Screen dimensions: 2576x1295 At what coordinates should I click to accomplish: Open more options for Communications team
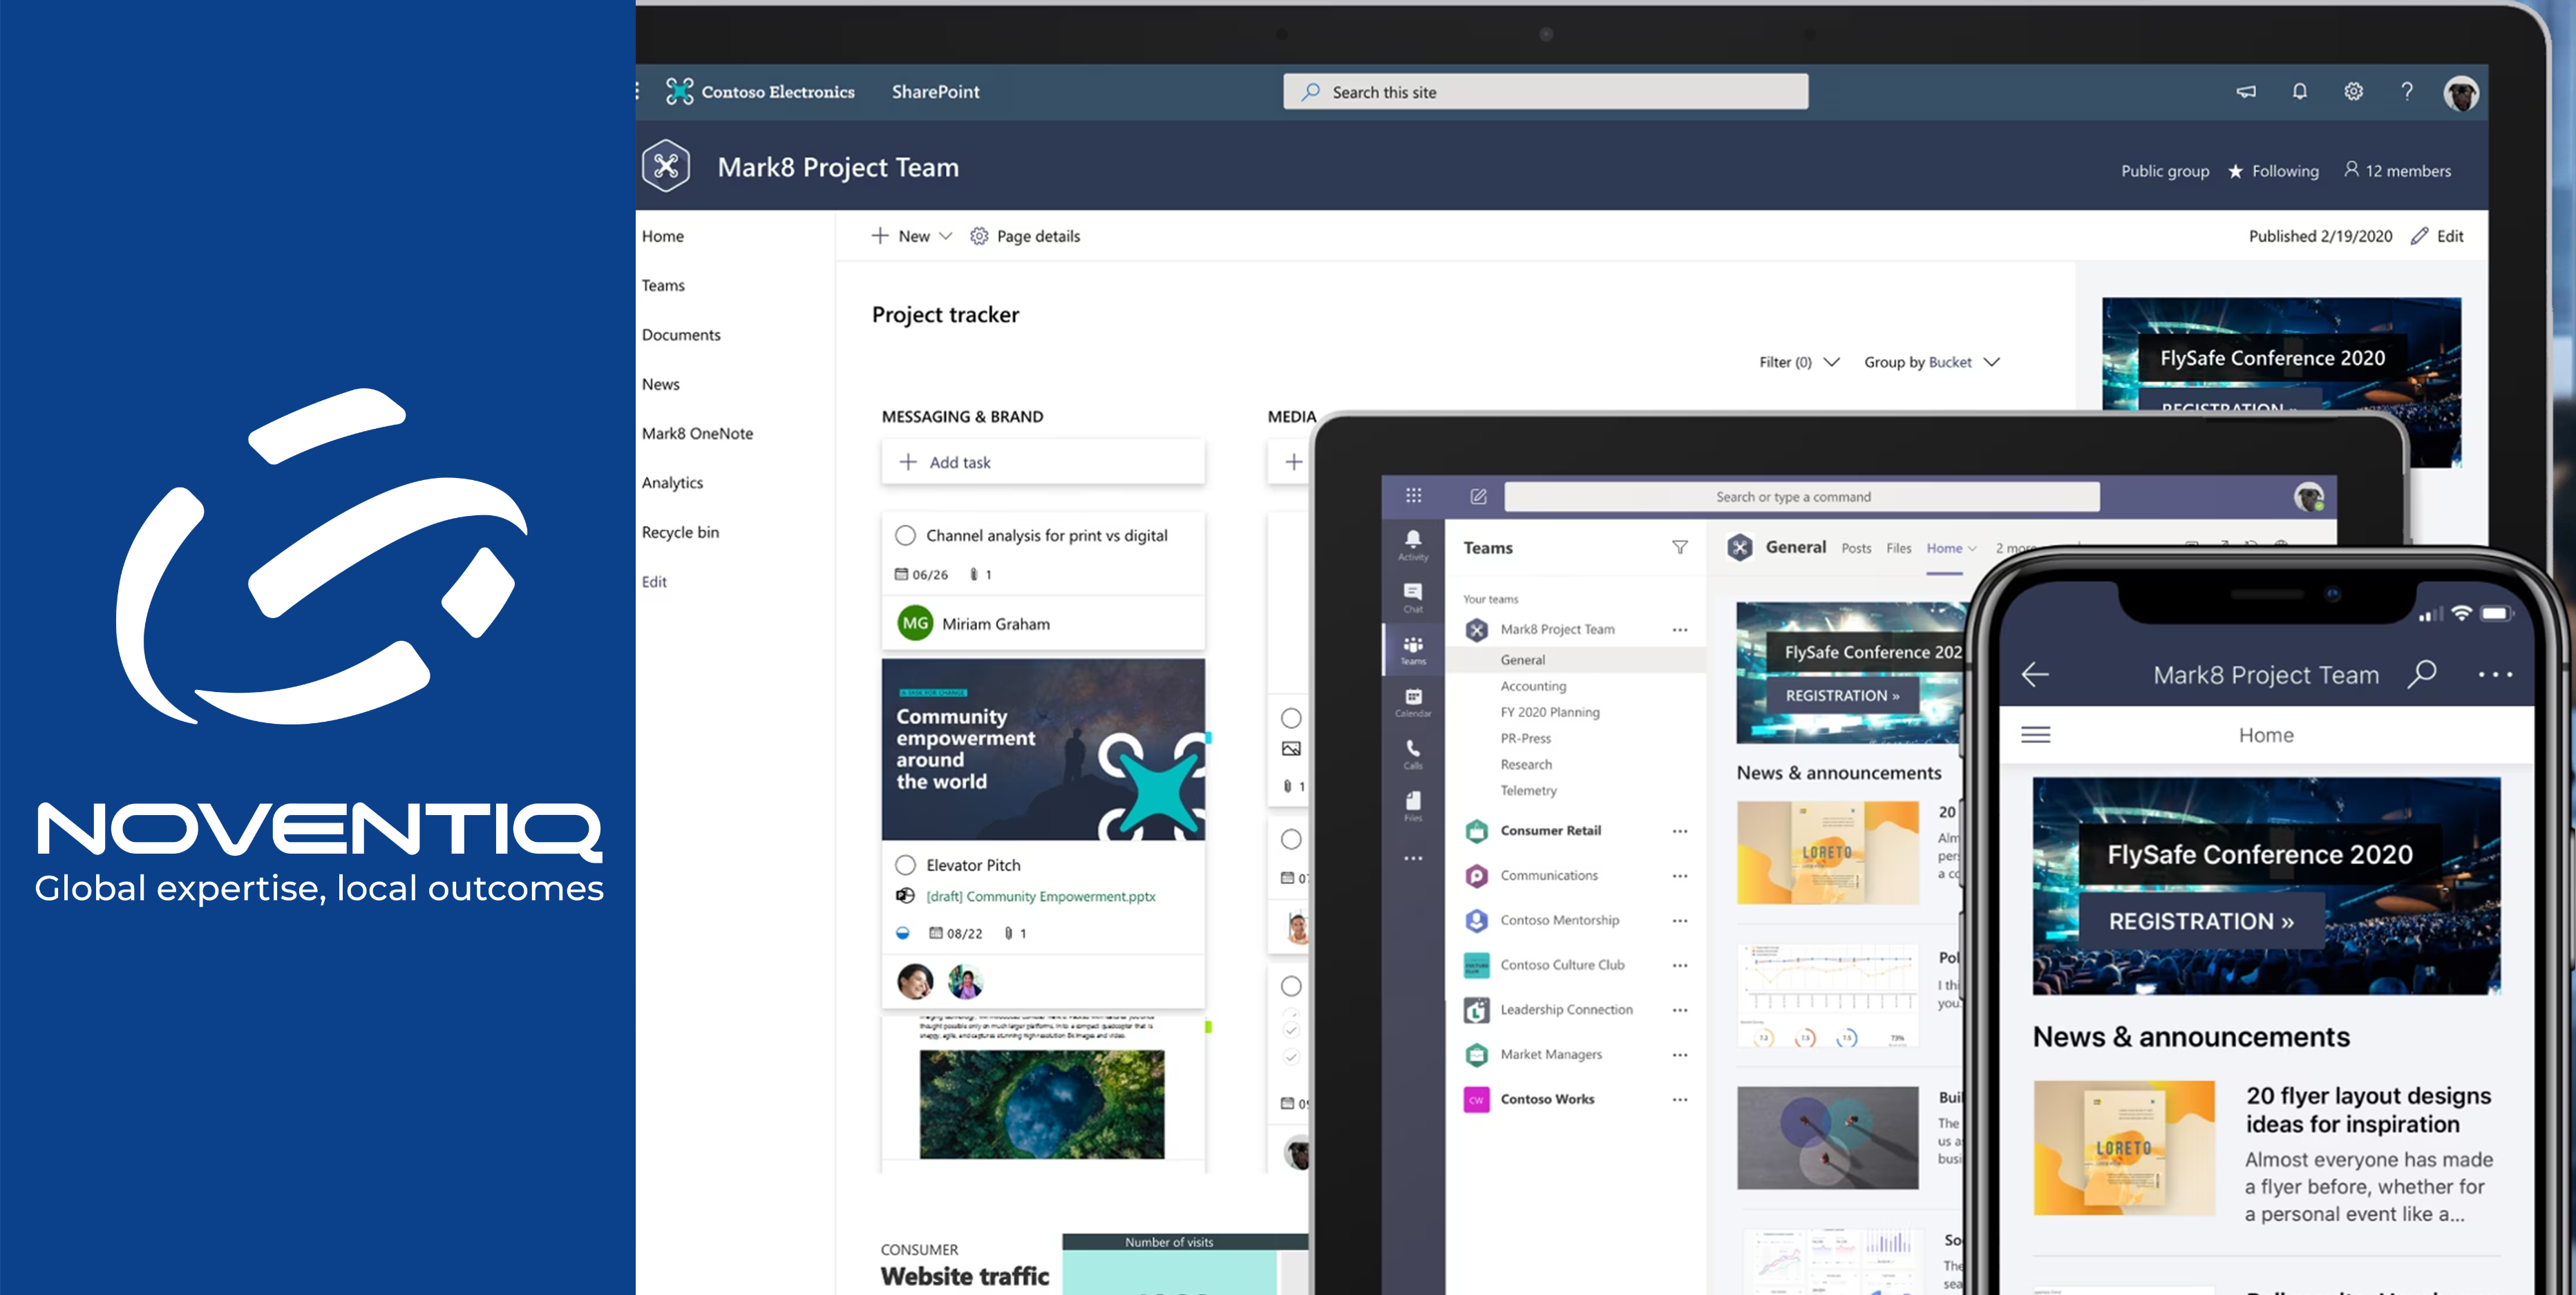point(1680,876)
